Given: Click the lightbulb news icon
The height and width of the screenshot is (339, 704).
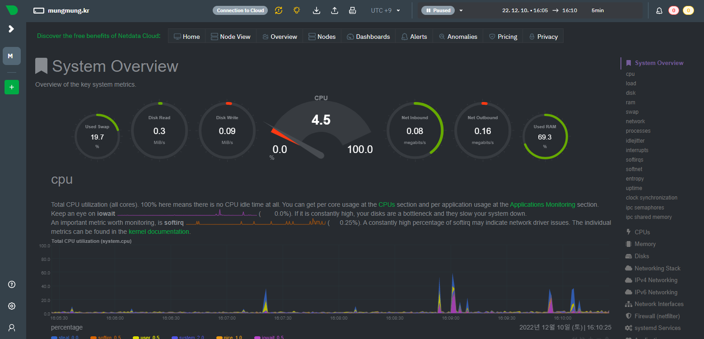Looking at the screenshot, I should (297, 10).
